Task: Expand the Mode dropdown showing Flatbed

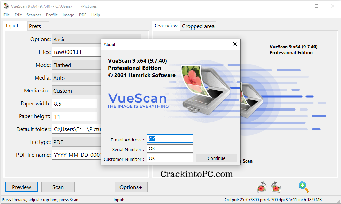Action: tap(76, 65)
